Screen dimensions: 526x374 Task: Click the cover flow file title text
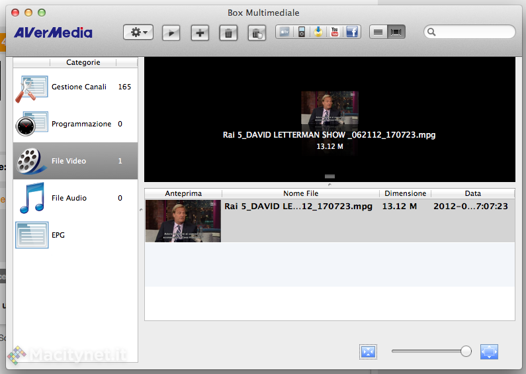(329, 135)
